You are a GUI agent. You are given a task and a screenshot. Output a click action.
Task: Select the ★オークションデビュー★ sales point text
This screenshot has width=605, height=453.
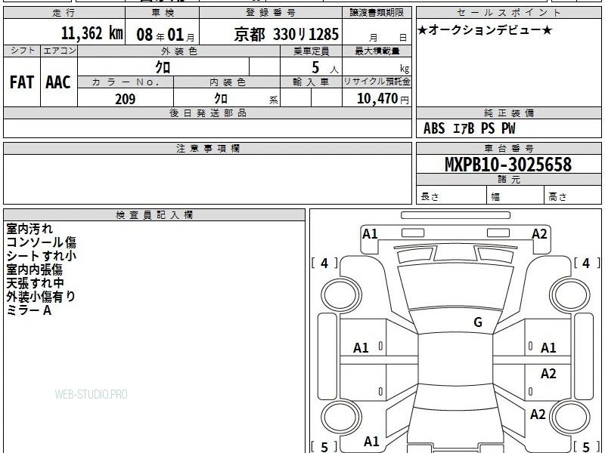(485, 29)
